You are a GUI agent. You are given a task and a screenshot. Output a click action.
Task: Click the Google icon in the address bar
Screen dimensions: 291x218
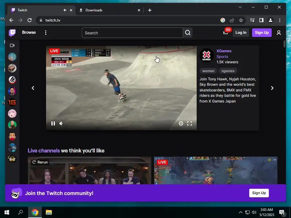tap(223, 20)
